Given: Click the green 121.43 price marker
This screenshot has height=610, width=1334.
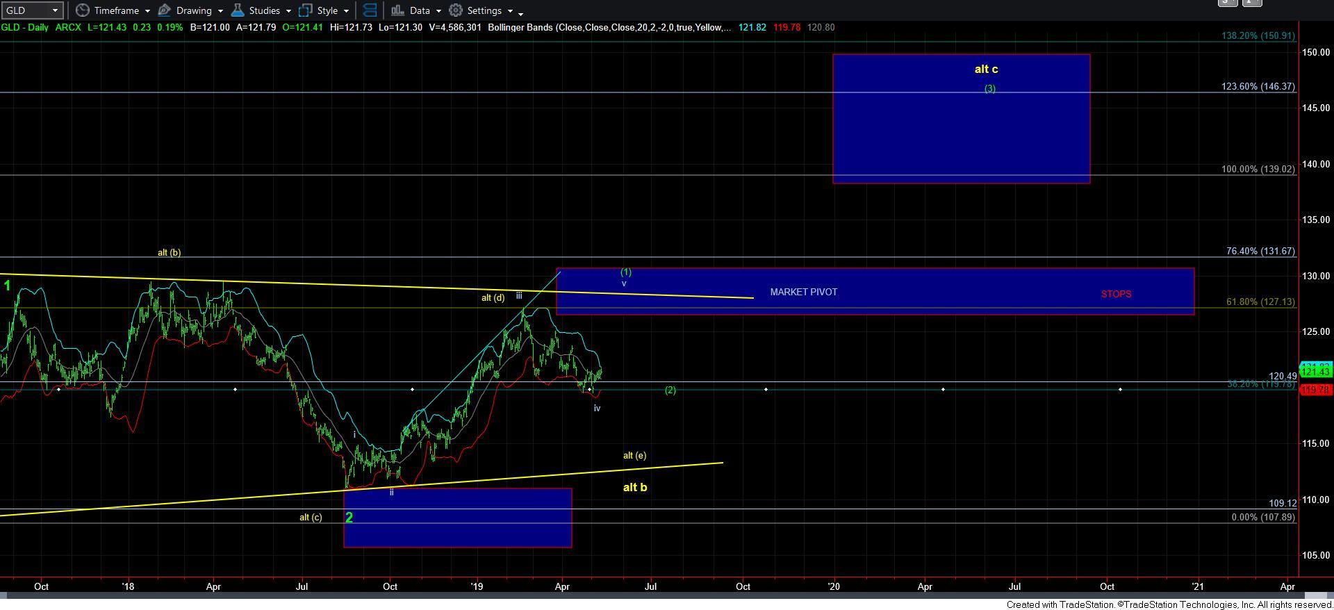Looking at the screenshot, I should pyautogui.click(x=1315, y=372).
